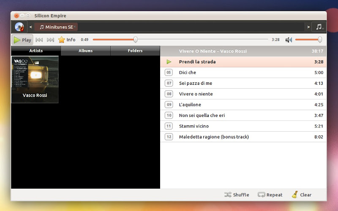Select track Vivere o niente

[243, 94]
